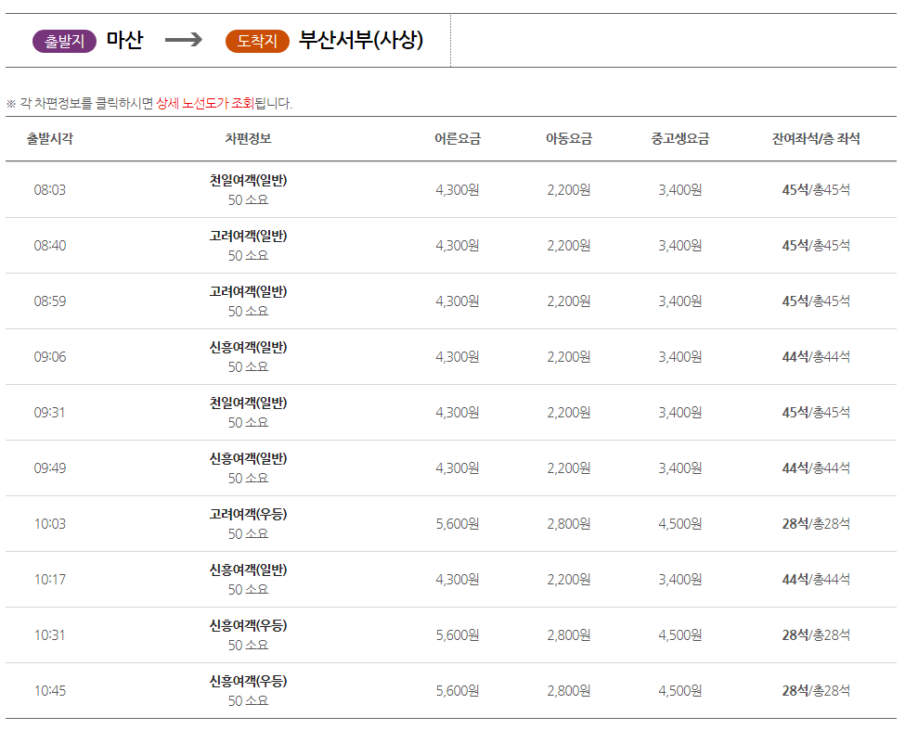Click the 출발시각 column header
This screenshot has height=730, width=905.
point(49,138)
